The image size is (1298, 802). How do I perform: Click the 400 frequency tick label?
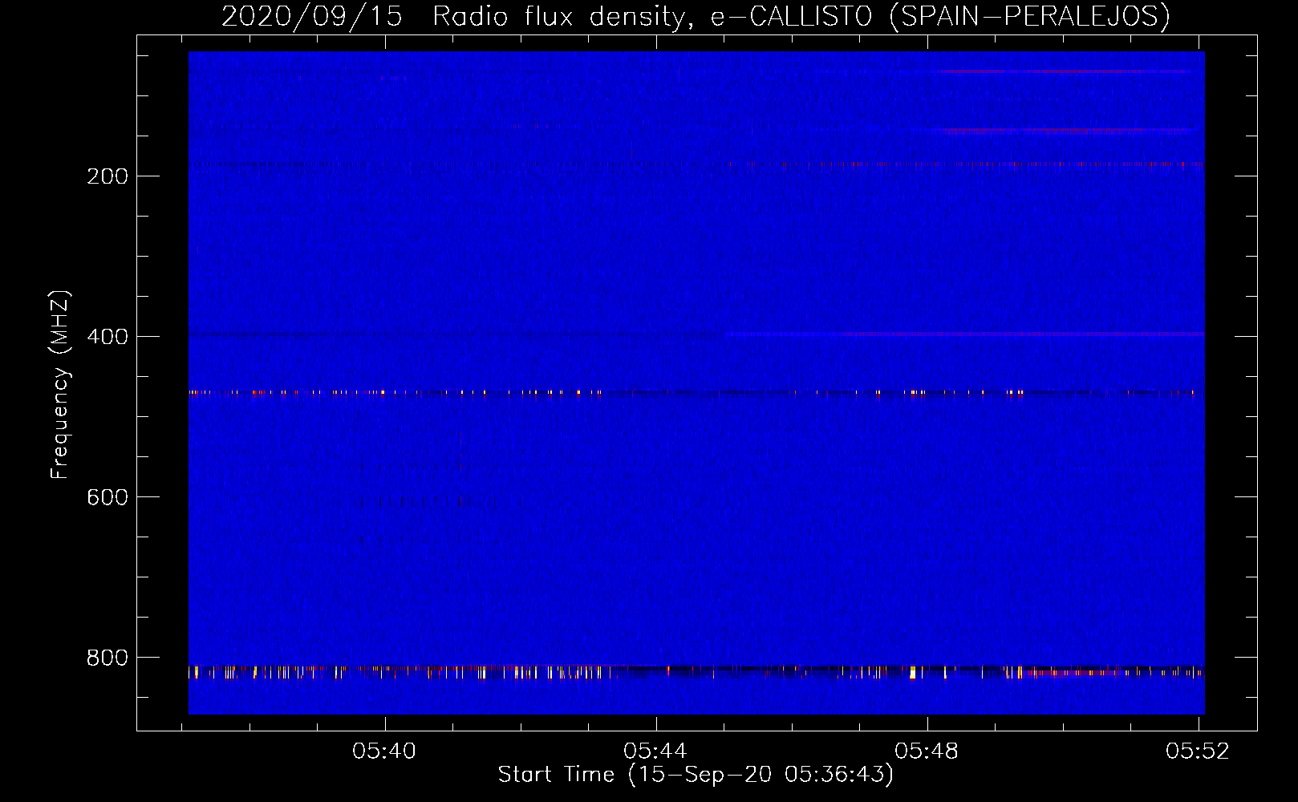click(107, 337)
